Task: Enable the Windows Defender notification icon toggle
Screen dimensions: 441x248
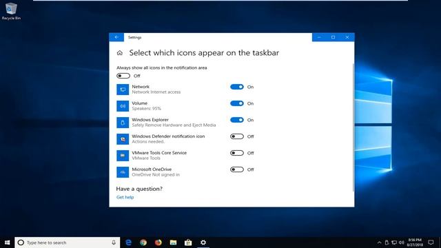Action: tap(237, 136)
